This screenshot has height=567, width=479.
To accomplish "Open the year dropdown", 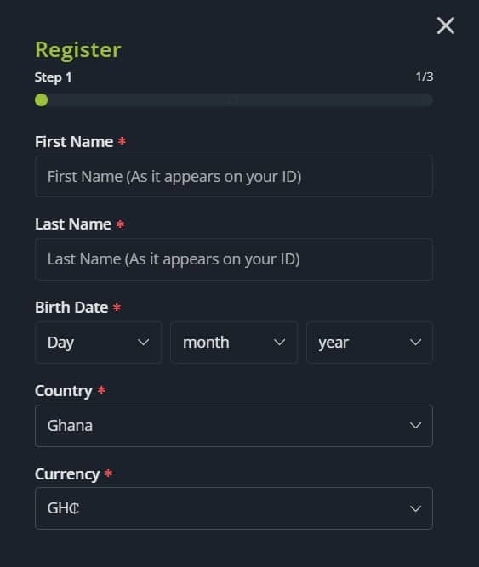I will coord(370,343).
